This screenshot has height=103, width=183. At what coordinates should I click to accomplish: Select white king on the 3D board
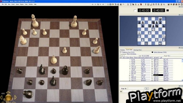pyautogui.click(x=35, y=21)
